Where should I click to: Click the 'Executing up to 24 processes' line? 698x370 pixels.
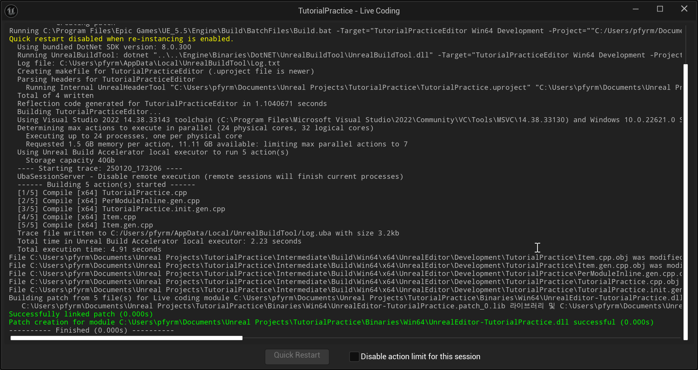coord(134,136)
